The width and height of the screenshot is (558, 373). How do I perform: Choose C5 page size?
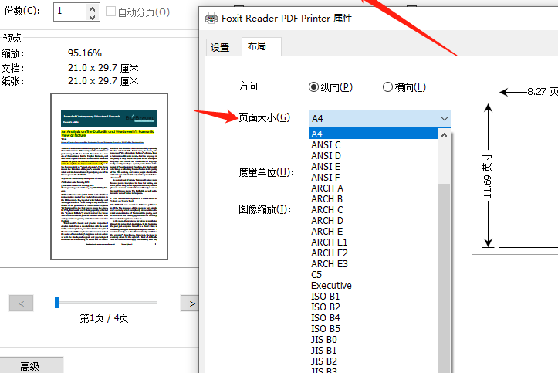(374, 275)
